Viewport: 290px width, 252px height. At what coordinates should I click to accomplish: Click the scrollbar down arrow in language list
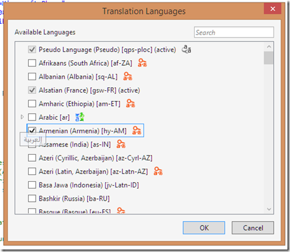pyautogui.click(x=269, y=209)
